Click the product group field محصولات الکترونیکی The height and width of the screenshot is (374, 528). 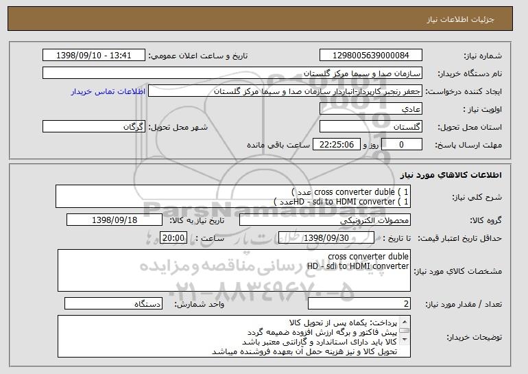point(325,220)
